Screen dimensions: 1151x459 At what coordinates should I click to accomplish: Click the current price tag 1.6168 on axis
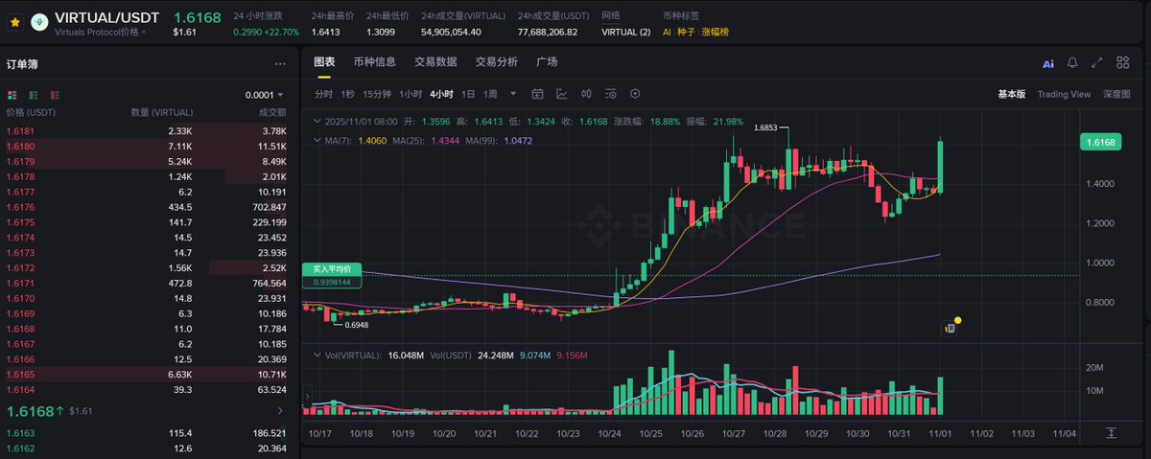[x=1100, y=142]
